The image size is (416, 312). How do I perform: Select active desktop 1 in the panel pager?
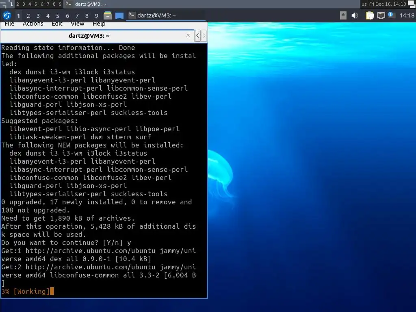coord(18,16)
